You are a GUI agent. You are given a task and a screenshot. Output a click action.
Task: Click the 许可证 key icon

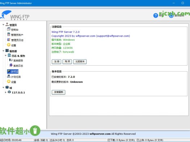[x=9, y=71]
